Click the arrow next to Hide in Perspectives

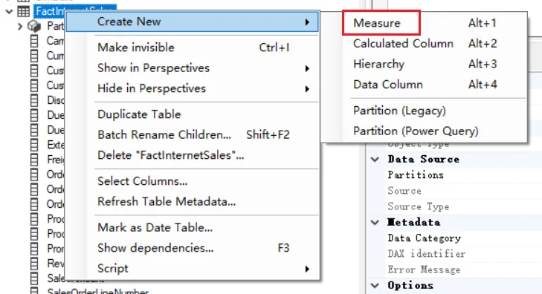[x=307, y=89]
